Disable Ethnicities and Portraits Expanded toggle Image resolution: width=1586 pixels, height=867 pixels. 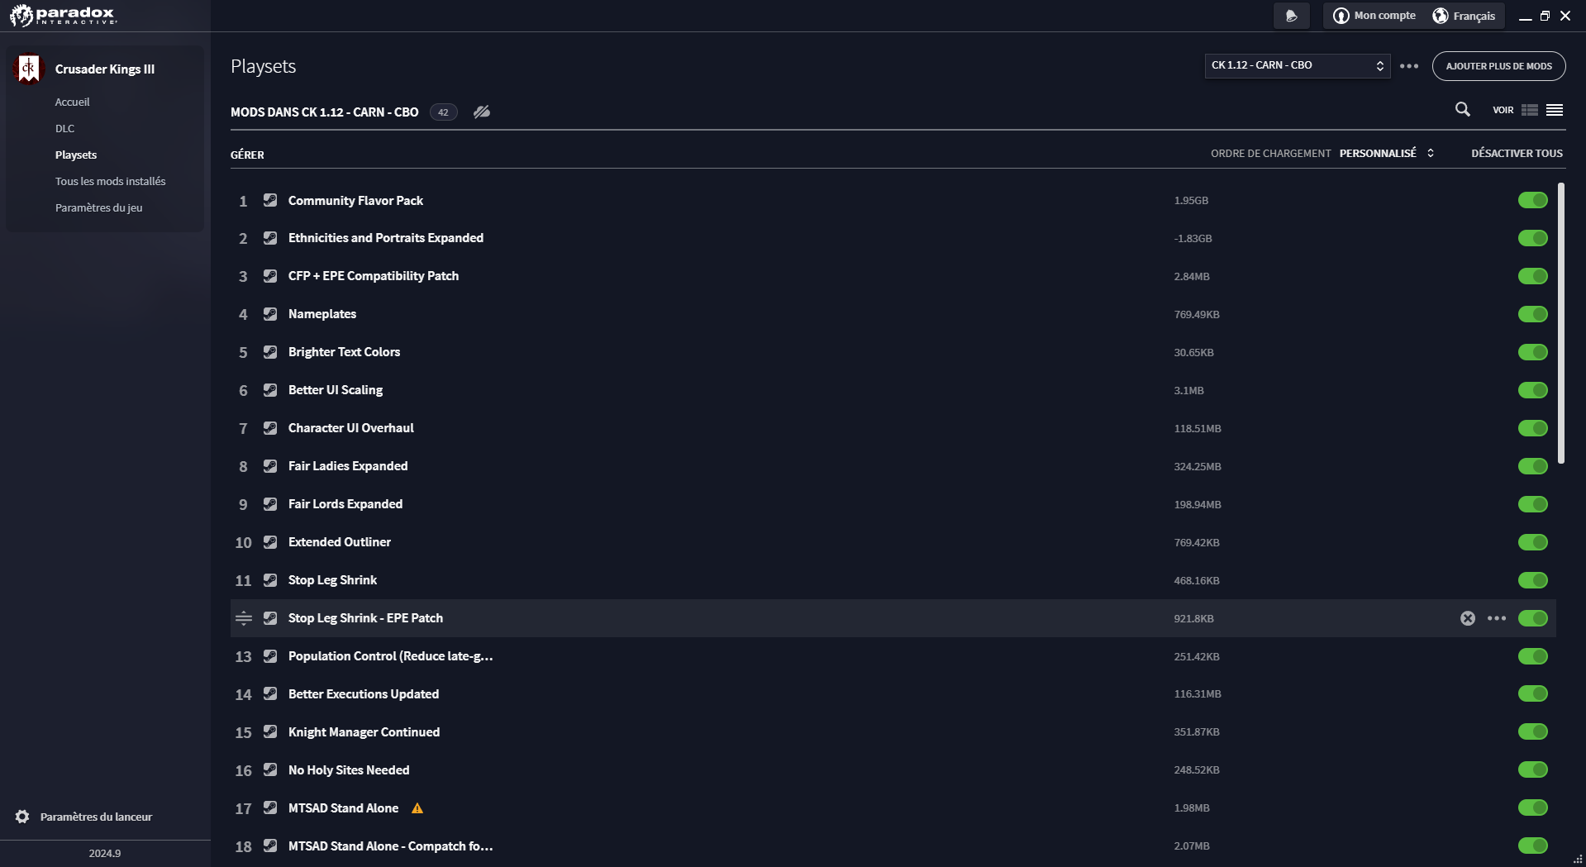pos(1533,238)
